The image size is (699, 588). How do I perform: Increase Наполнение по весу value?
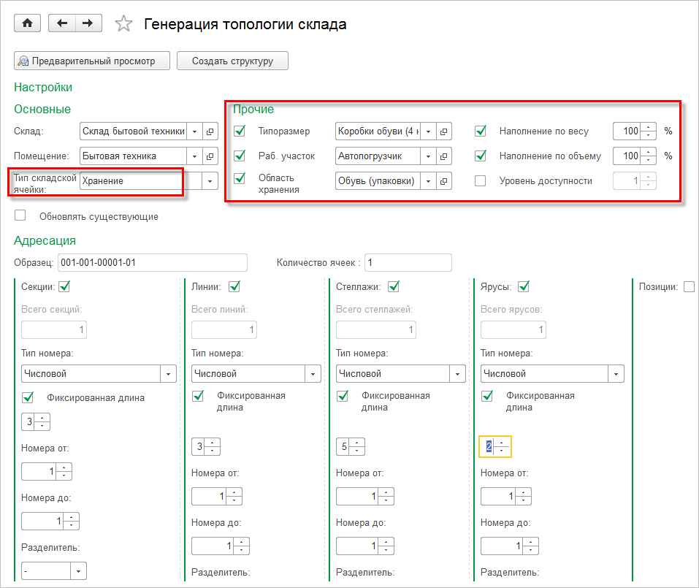[648, 129]
